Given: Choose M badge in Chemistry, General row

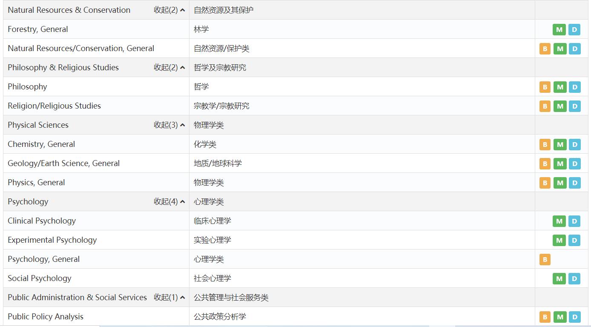Looking at the screenshot, I should pos(560,144).
